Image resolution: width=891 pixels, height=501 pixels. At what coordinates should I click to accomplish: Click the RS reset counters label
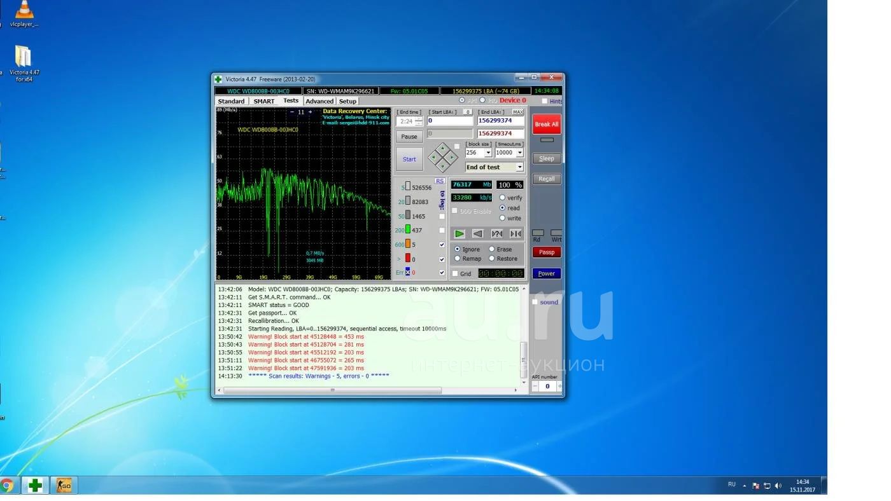coord(440,181)
